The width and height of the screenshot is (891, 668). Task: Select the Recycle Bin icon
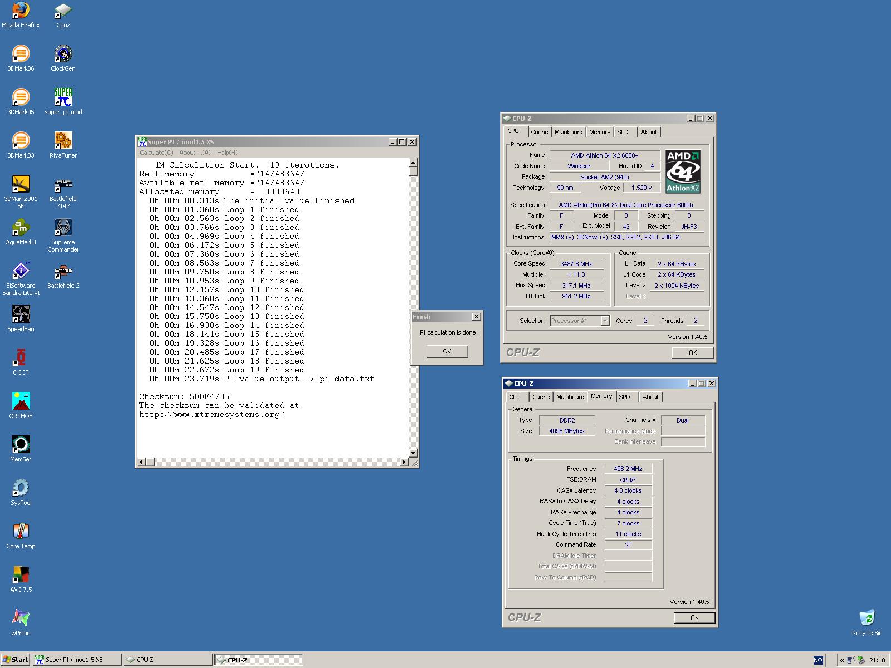click(867, 623)
